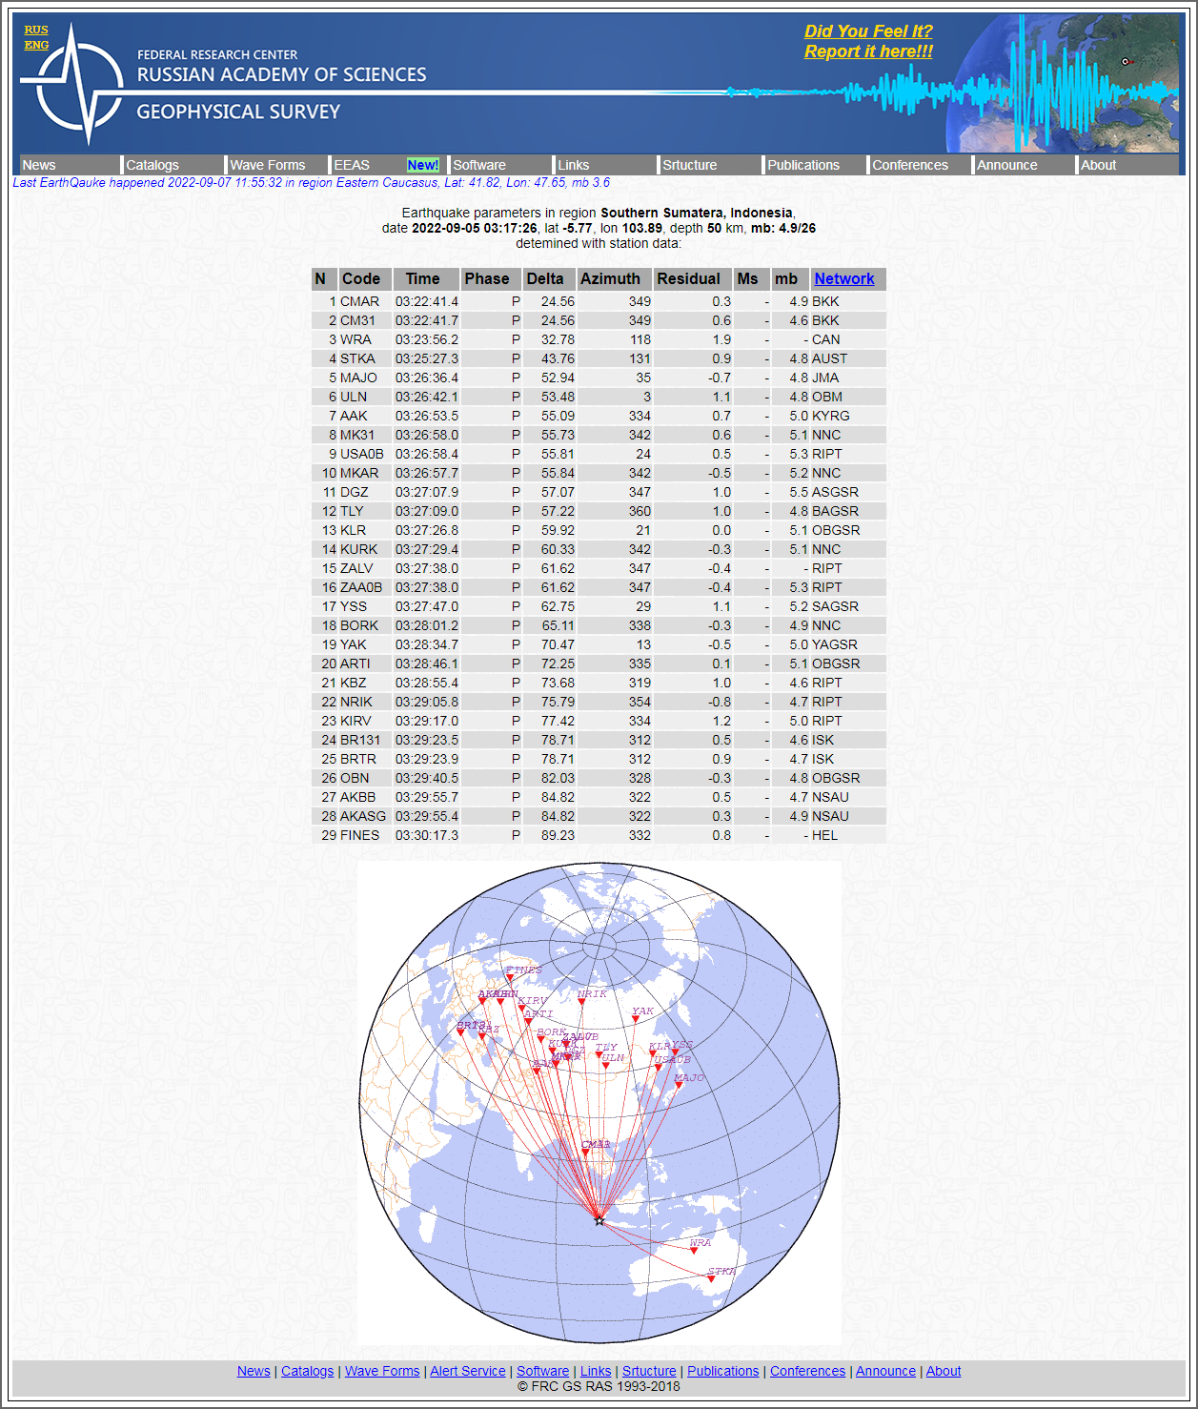Viewport: 1198px width, 1409px height.
Task: Select Wave Forms from the navigation bar
Action: click(269, 165)
